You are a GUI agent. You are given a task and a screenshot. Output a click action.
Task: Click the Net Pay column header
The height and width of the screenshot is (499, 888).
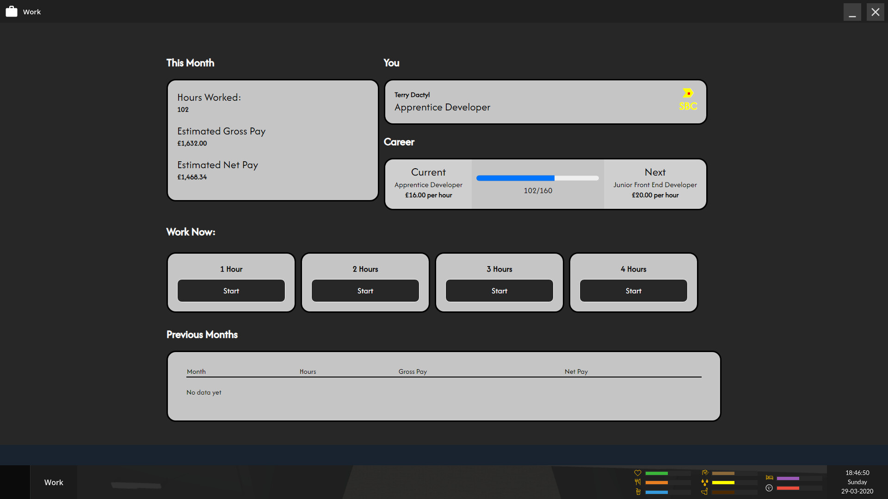tap(576, 371)
